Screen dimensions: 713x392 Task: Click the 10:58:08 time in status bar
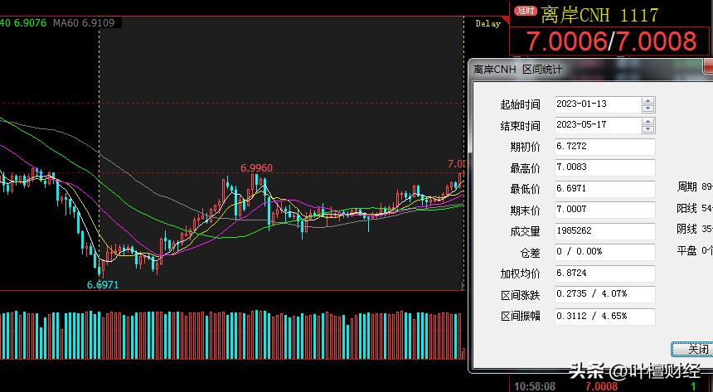(x=535, y=386)
